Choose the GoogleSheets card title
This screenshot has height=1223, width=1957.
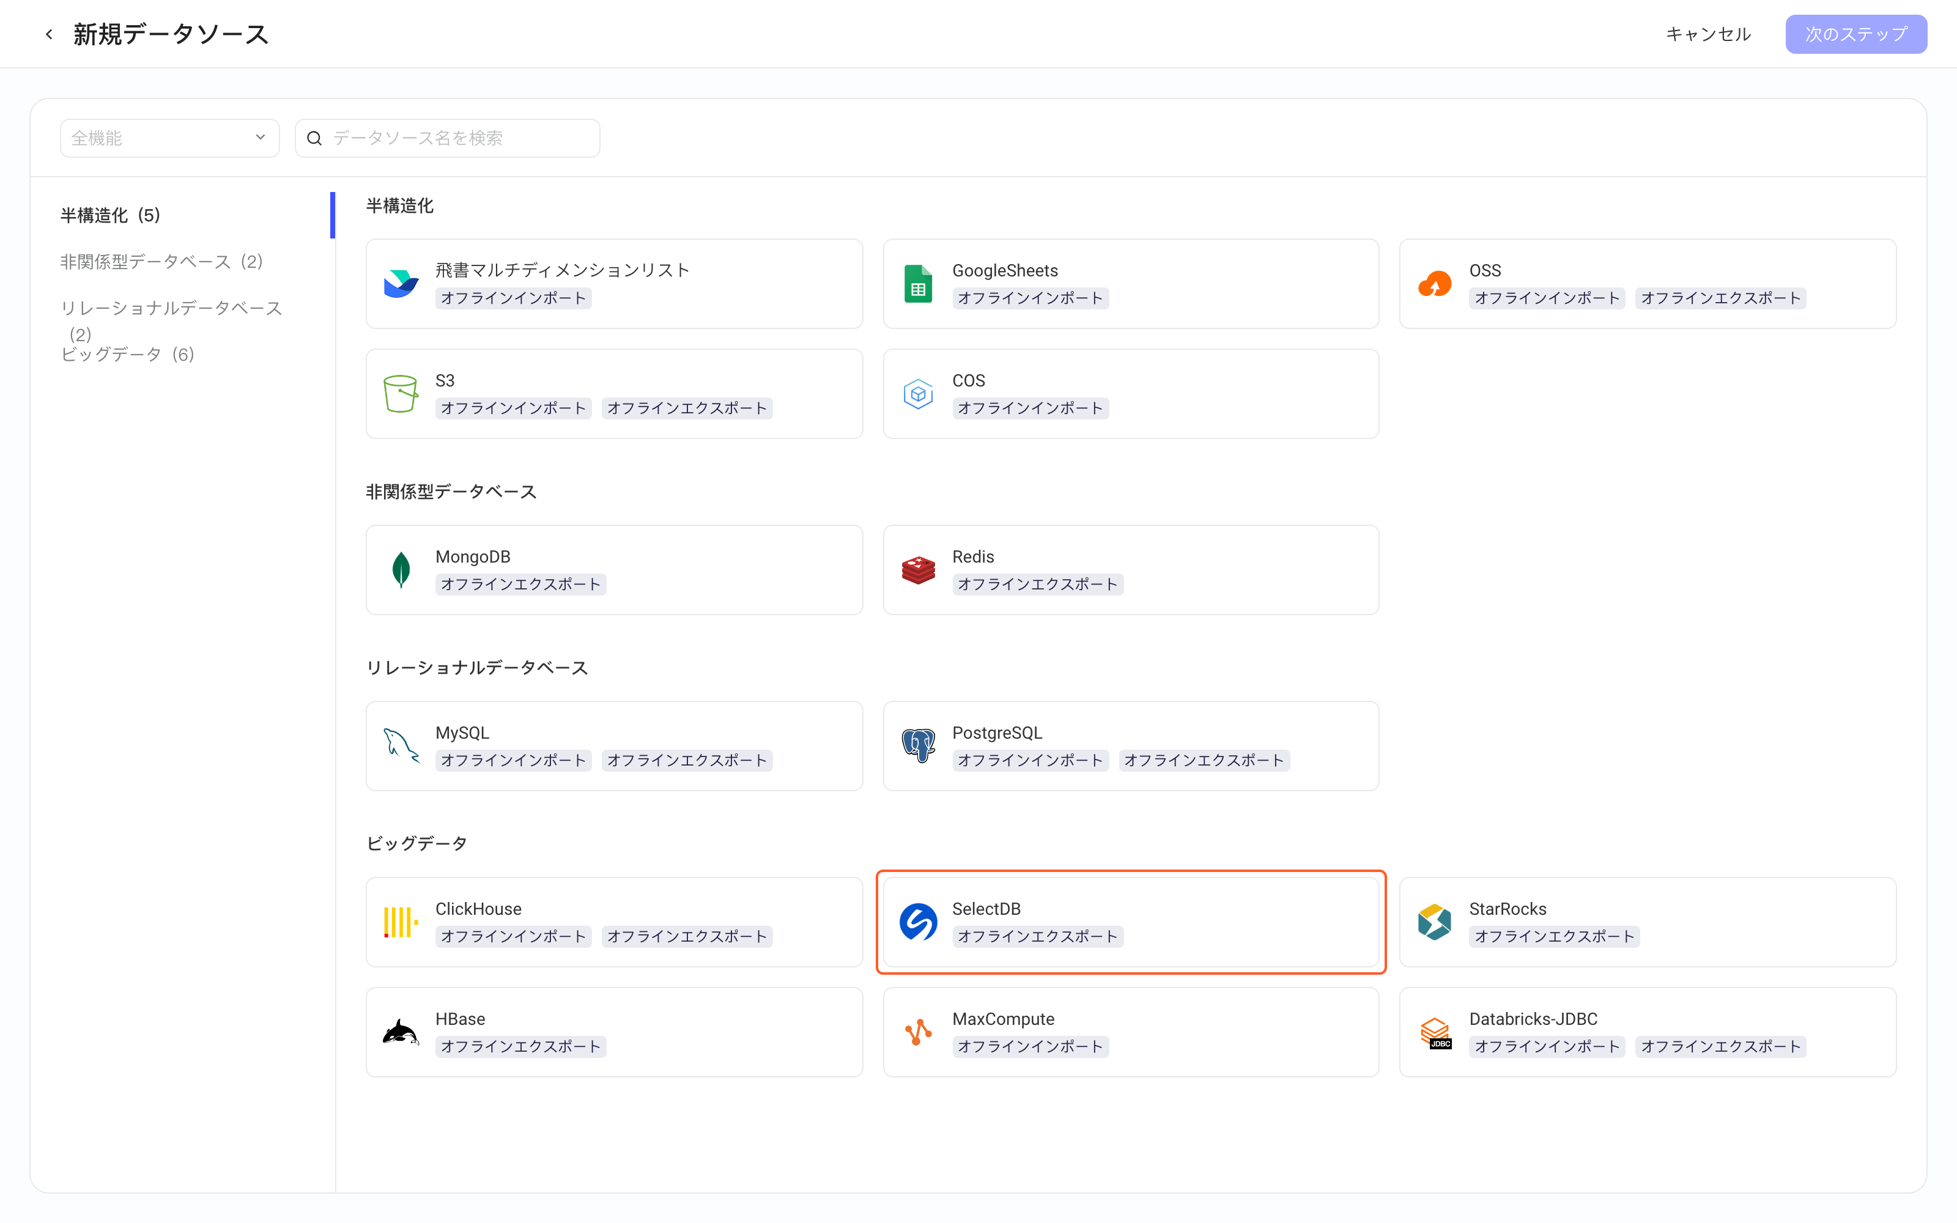[x=1004, y=270]
